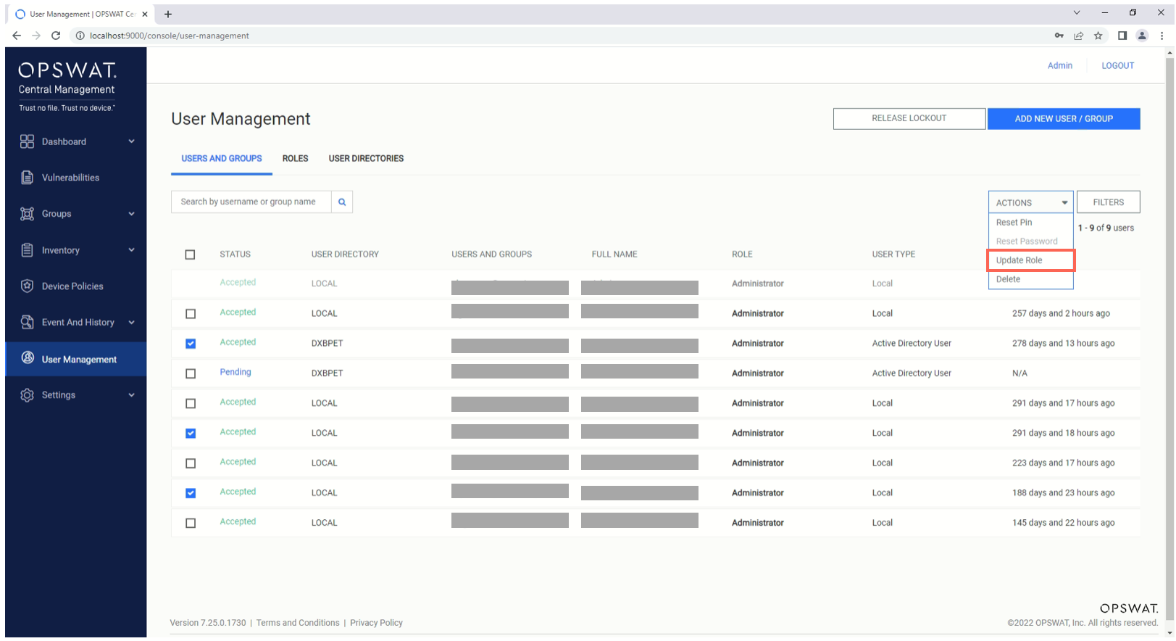The image size is (1176, 641).
Task: Uncheck the row with 188 days and 23 hours ago
Action: pos(191,493)
